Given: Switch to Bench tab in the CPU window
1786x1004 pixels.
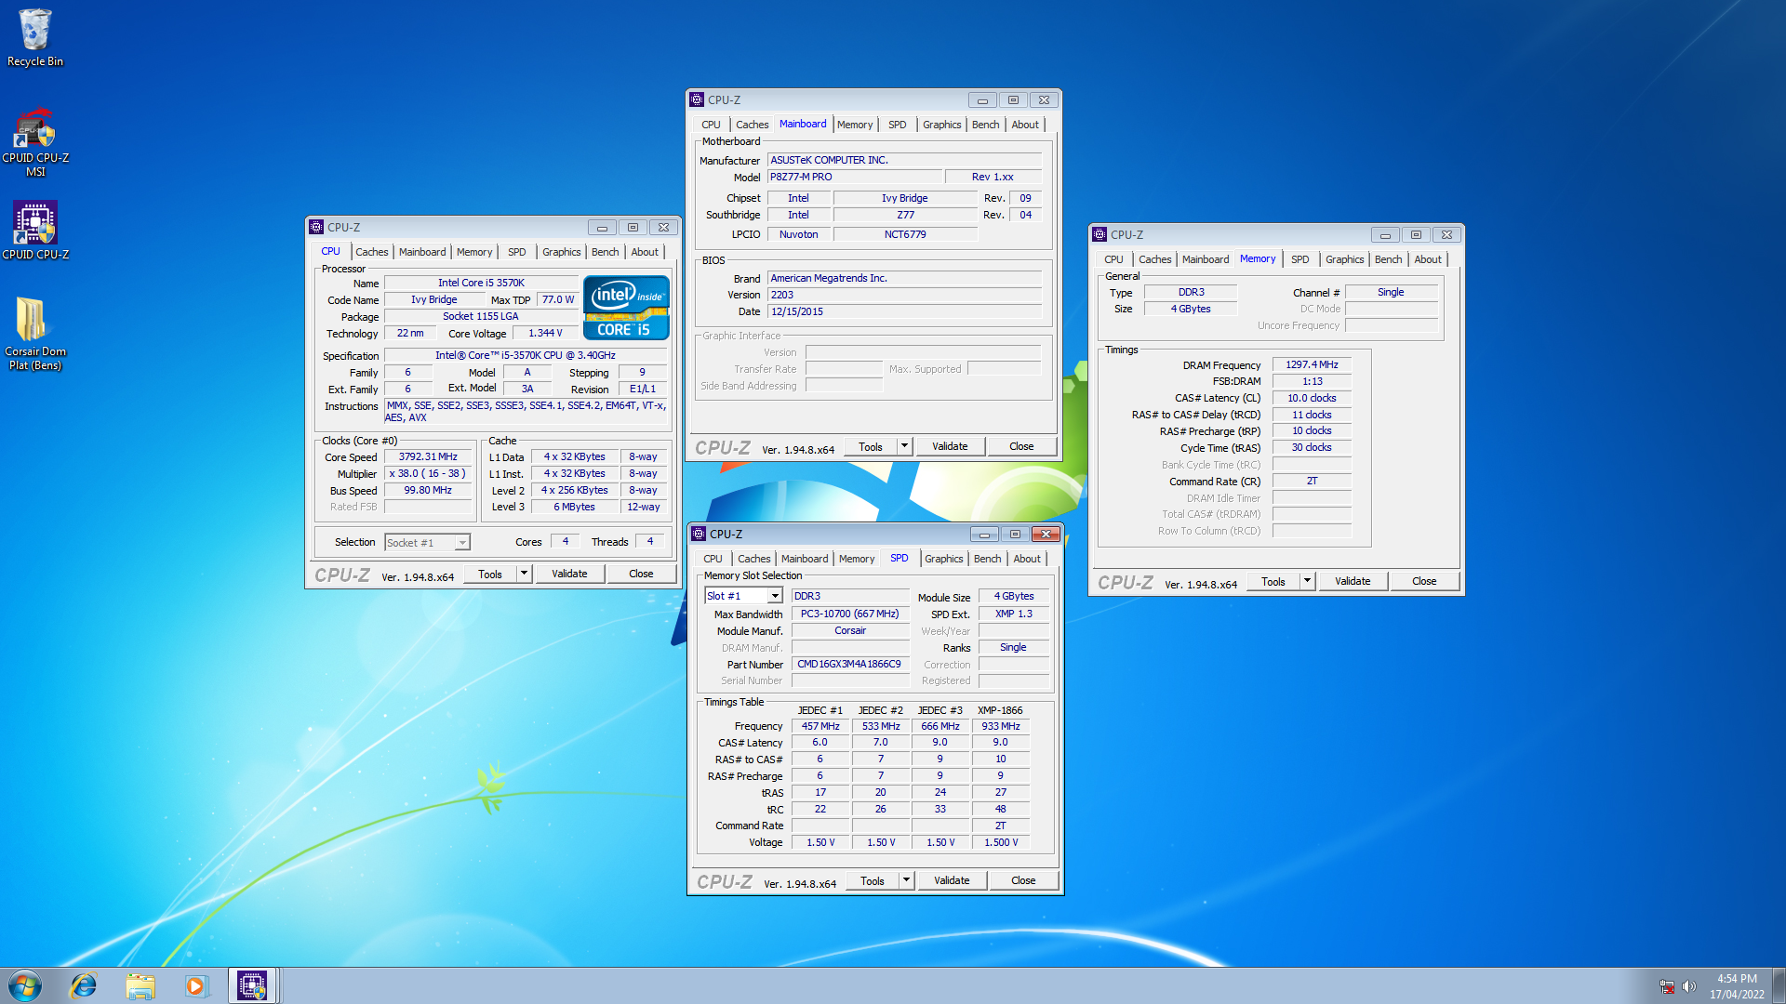Looking at the screenshot, I should click(605, 252).
